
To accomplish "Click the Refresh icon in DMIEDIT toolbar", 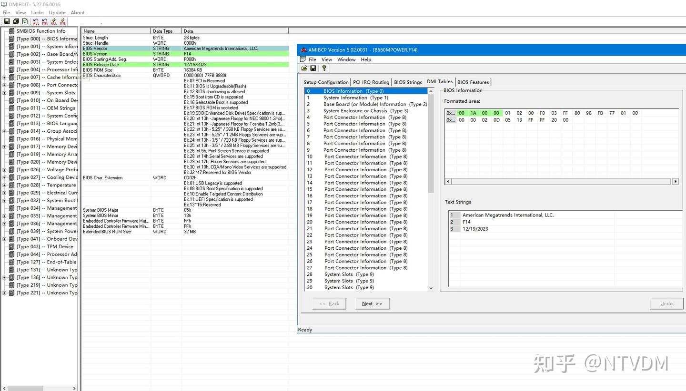I will click(x=25, y=21).
